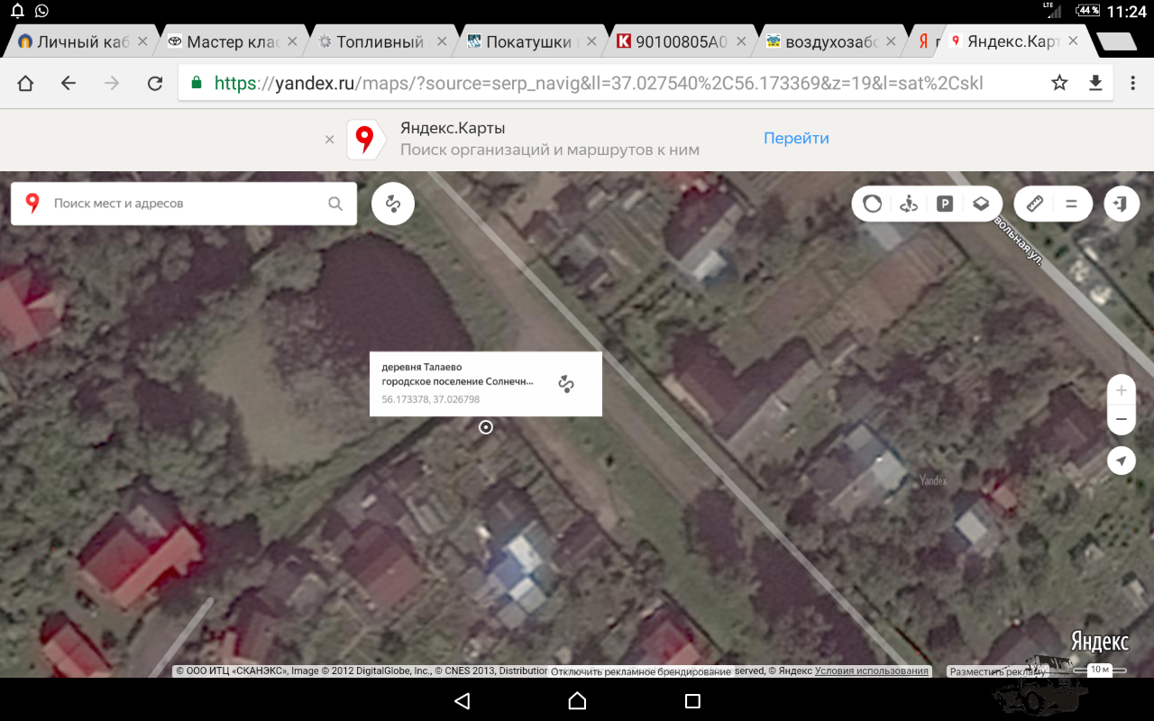Open map layers selector icon
1154x721 pixels.
(981, 204)
